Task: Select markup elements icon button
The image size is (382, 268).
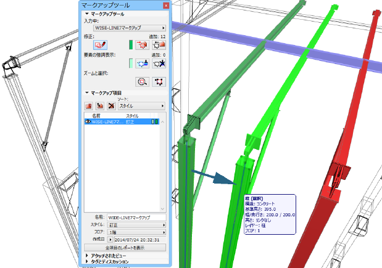Action: tap(160, 81)
